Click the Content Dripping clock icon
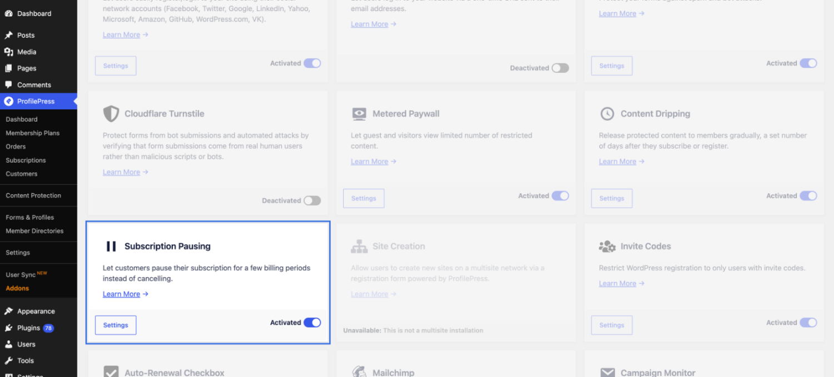The height and width of the screenshot is (377, 834). [607, 114]
